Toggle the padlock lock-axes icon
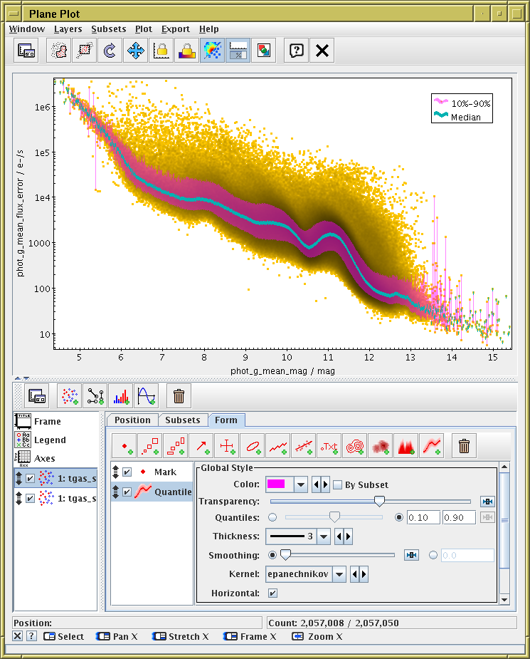This screenshot has height=659, width=530. [161, 51]
